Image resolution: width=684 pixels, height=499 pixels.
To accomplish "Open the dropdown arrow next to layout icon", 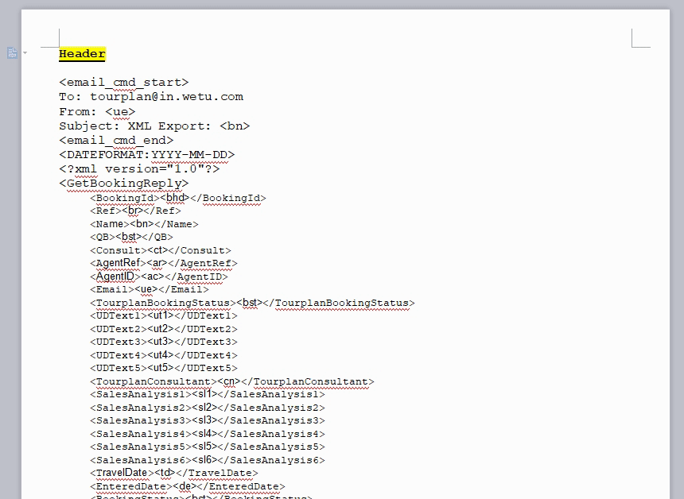I will tap(25, 53).
